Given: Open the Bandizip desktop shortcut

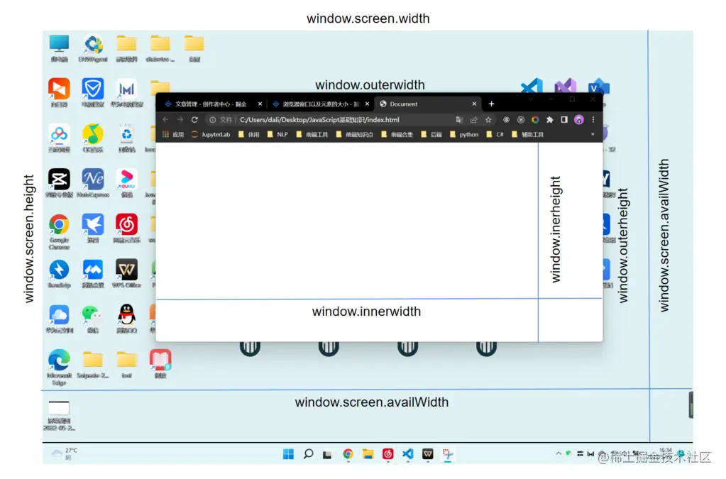Looking at the screenshot, I should click(x=60, y=273).
